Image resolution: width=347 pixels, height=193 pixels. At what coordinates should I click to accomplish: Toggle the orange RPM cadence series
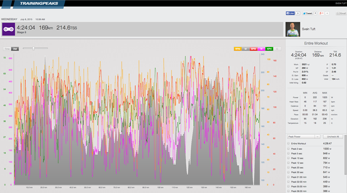[x=237, y=49]
